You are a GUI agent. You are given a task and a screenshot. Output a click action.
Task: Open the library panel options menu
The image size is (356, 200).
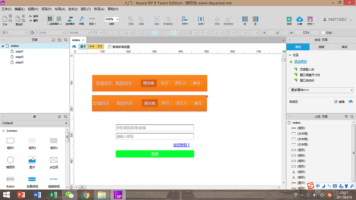click(x=59, y=117)
